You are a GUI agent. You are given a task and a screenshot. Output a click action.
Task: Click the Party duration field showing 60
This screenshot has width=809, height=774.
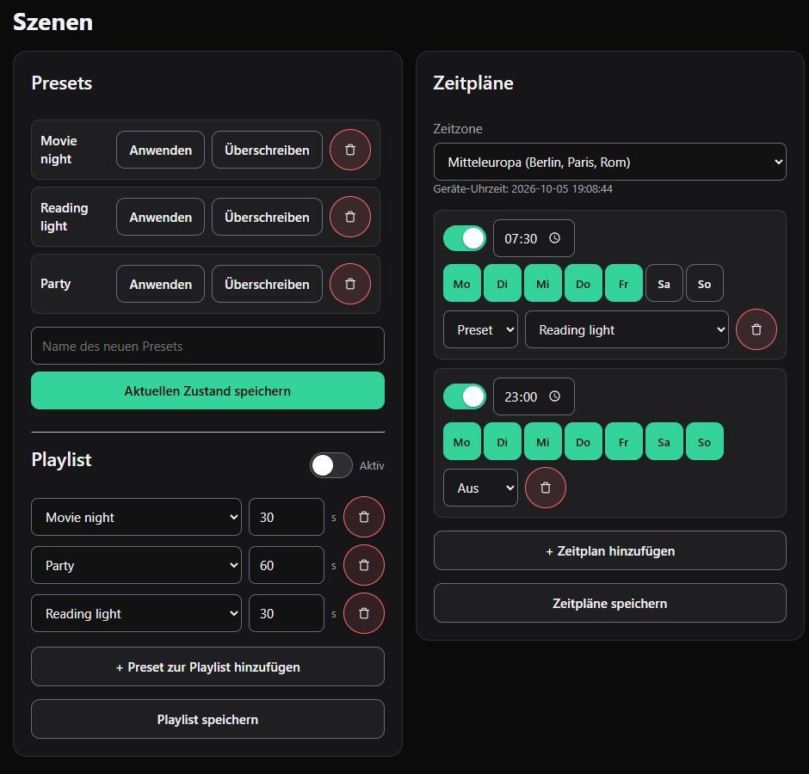pyautogui.click(x=287, y=565)
